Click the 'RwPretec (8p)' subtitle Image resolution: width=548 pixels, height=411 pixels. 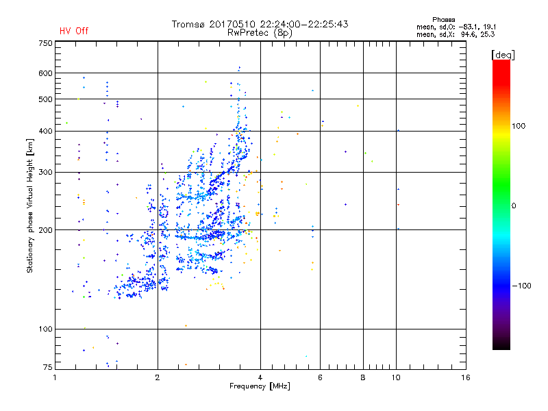pos(260,33)
